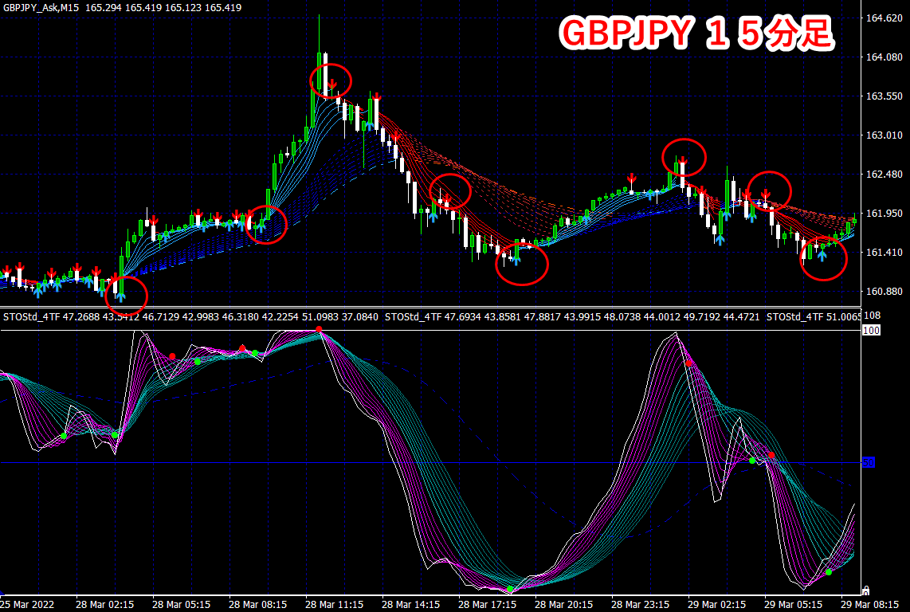Screen dimensions: 910x612
Task: Click the 29 Mar 08:15 time label
Action: coord(870,605)
